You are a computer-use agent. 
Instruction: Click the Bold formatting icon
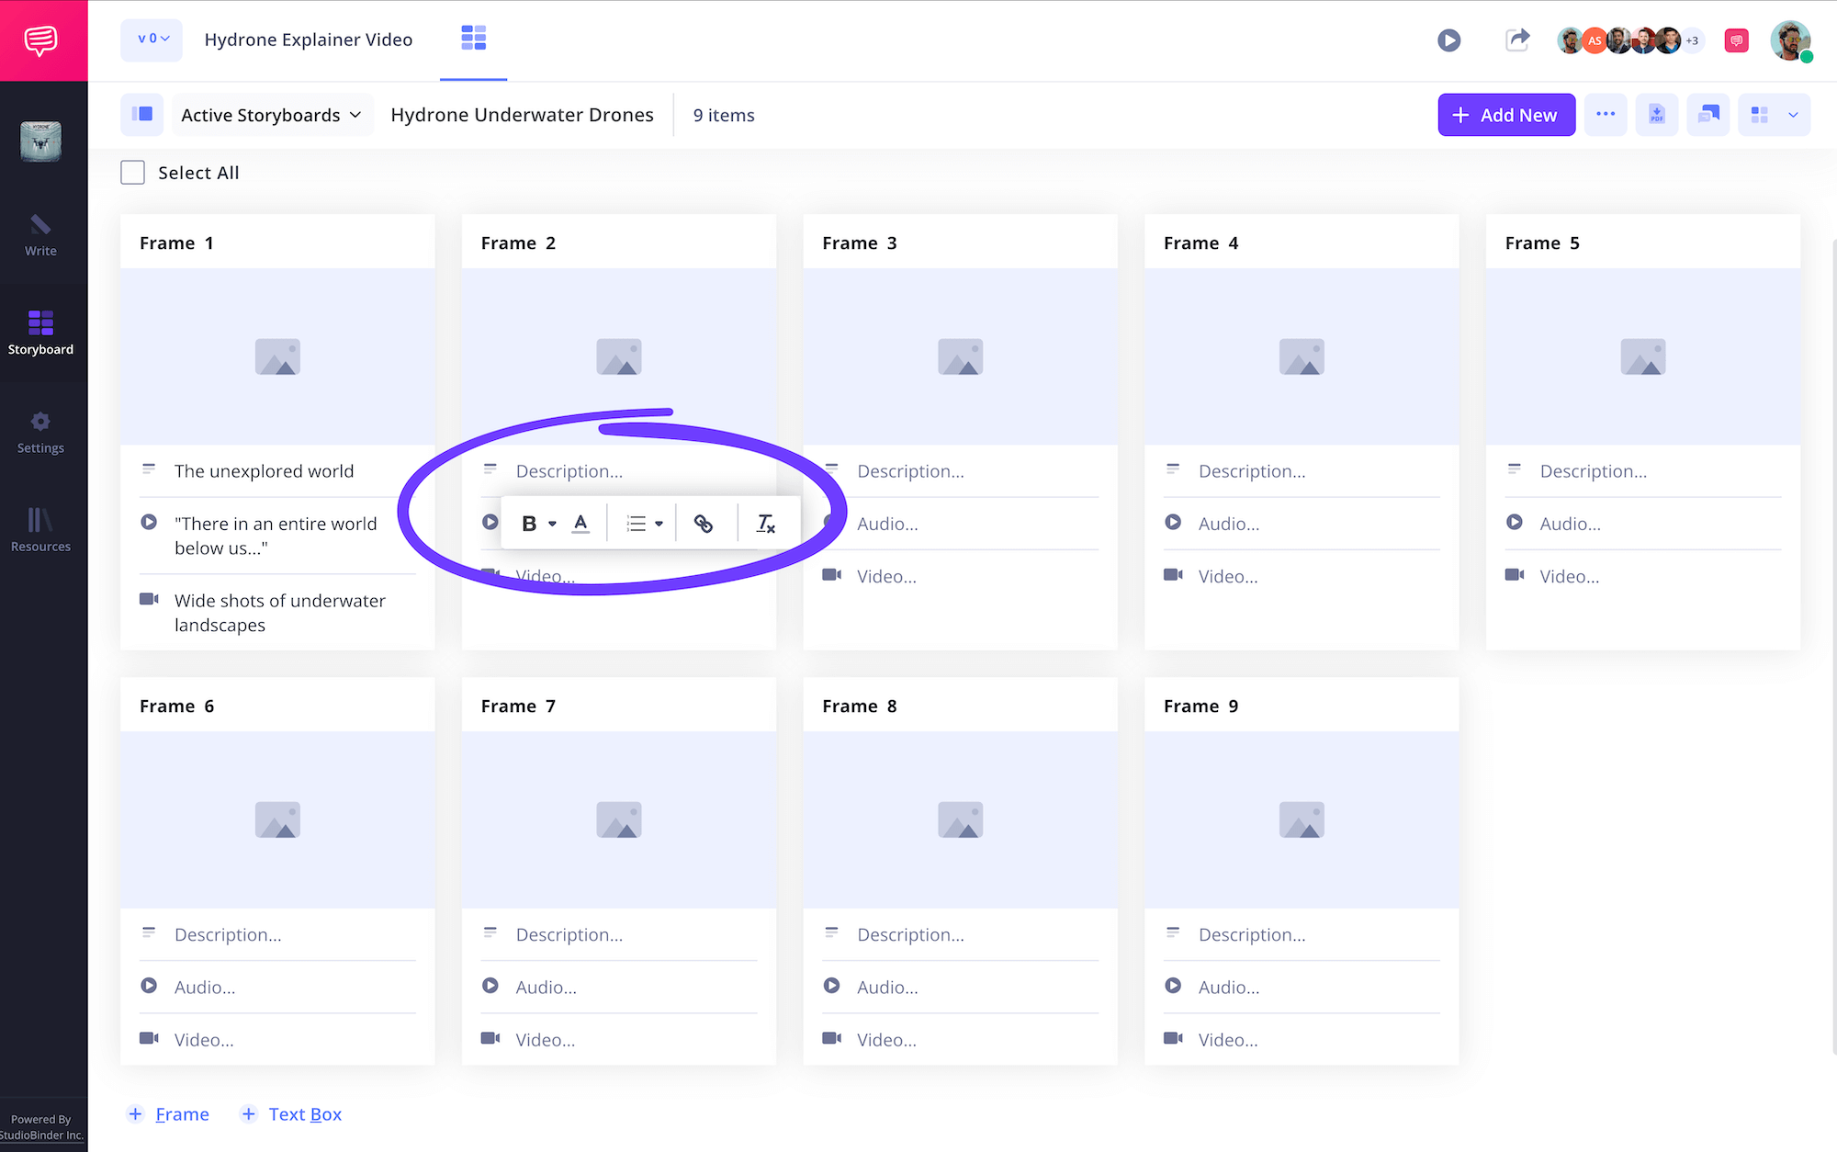coord(529,524)
